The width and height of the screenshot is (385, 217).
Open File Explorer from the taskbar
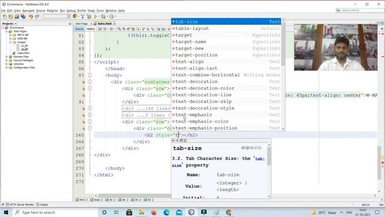coord(141,212)
